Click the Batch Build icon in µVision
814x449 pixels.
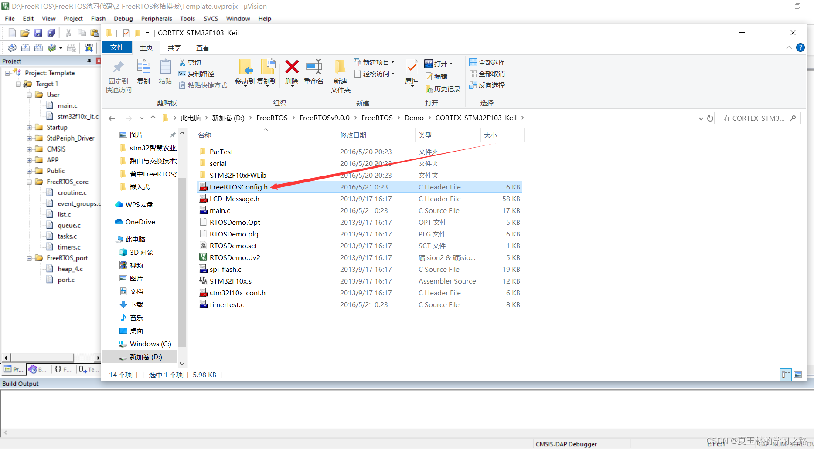click(x=52, y=47)
